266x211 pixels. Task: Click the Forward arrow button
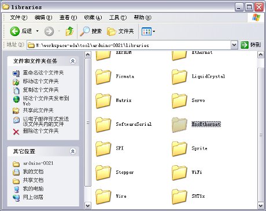point(49,31)
